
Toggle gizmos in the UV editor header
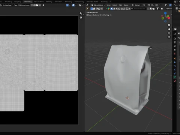(x=67, y=5)
